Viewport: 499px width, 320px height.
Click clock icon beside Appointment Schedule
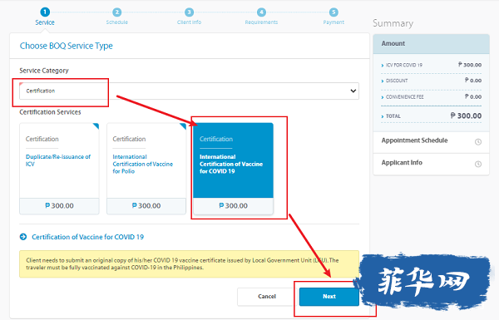click(x=478, y=142)
